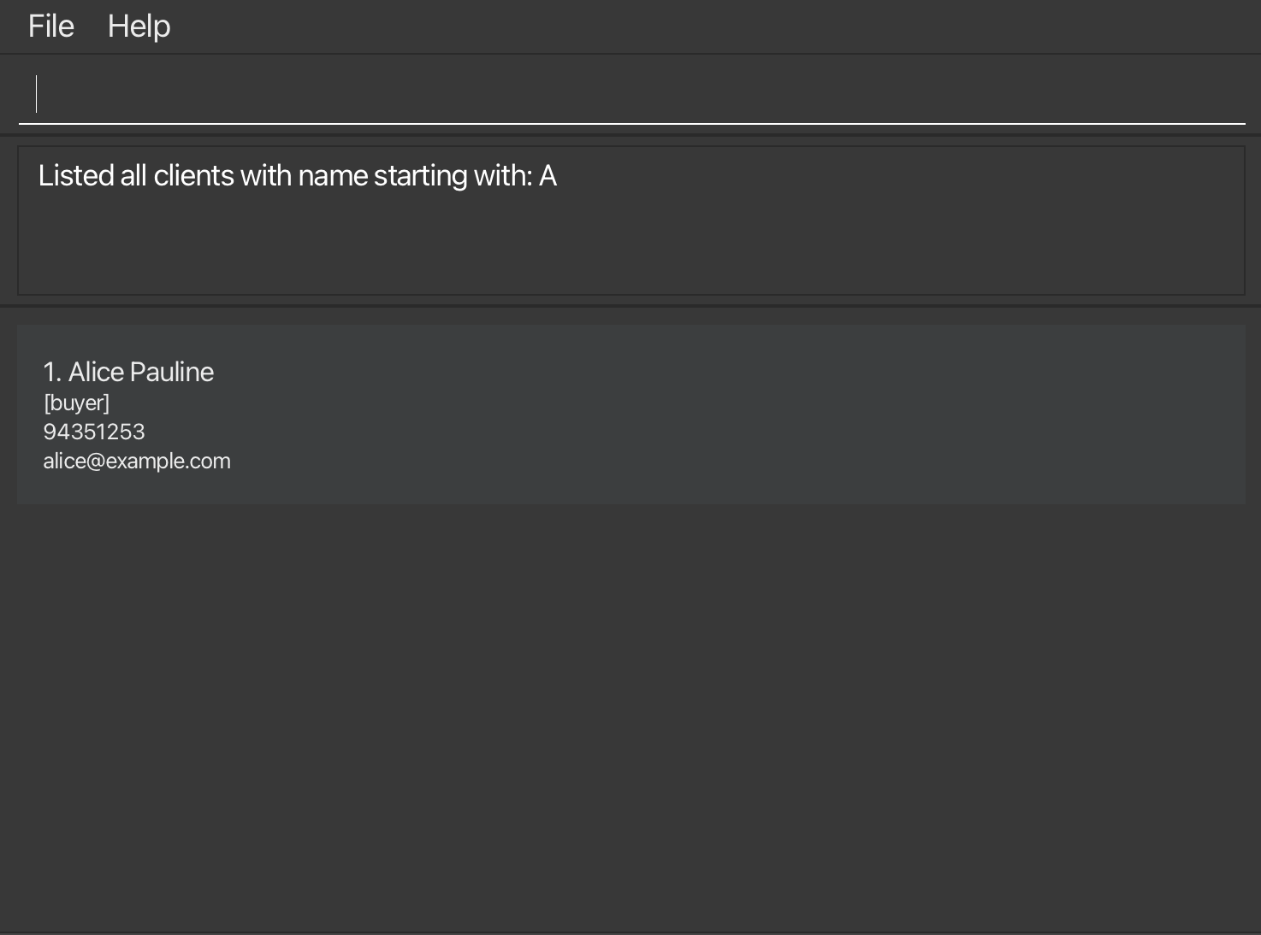
Task: Click the status bar footer at bottom
Action: [x=630, y=932]
